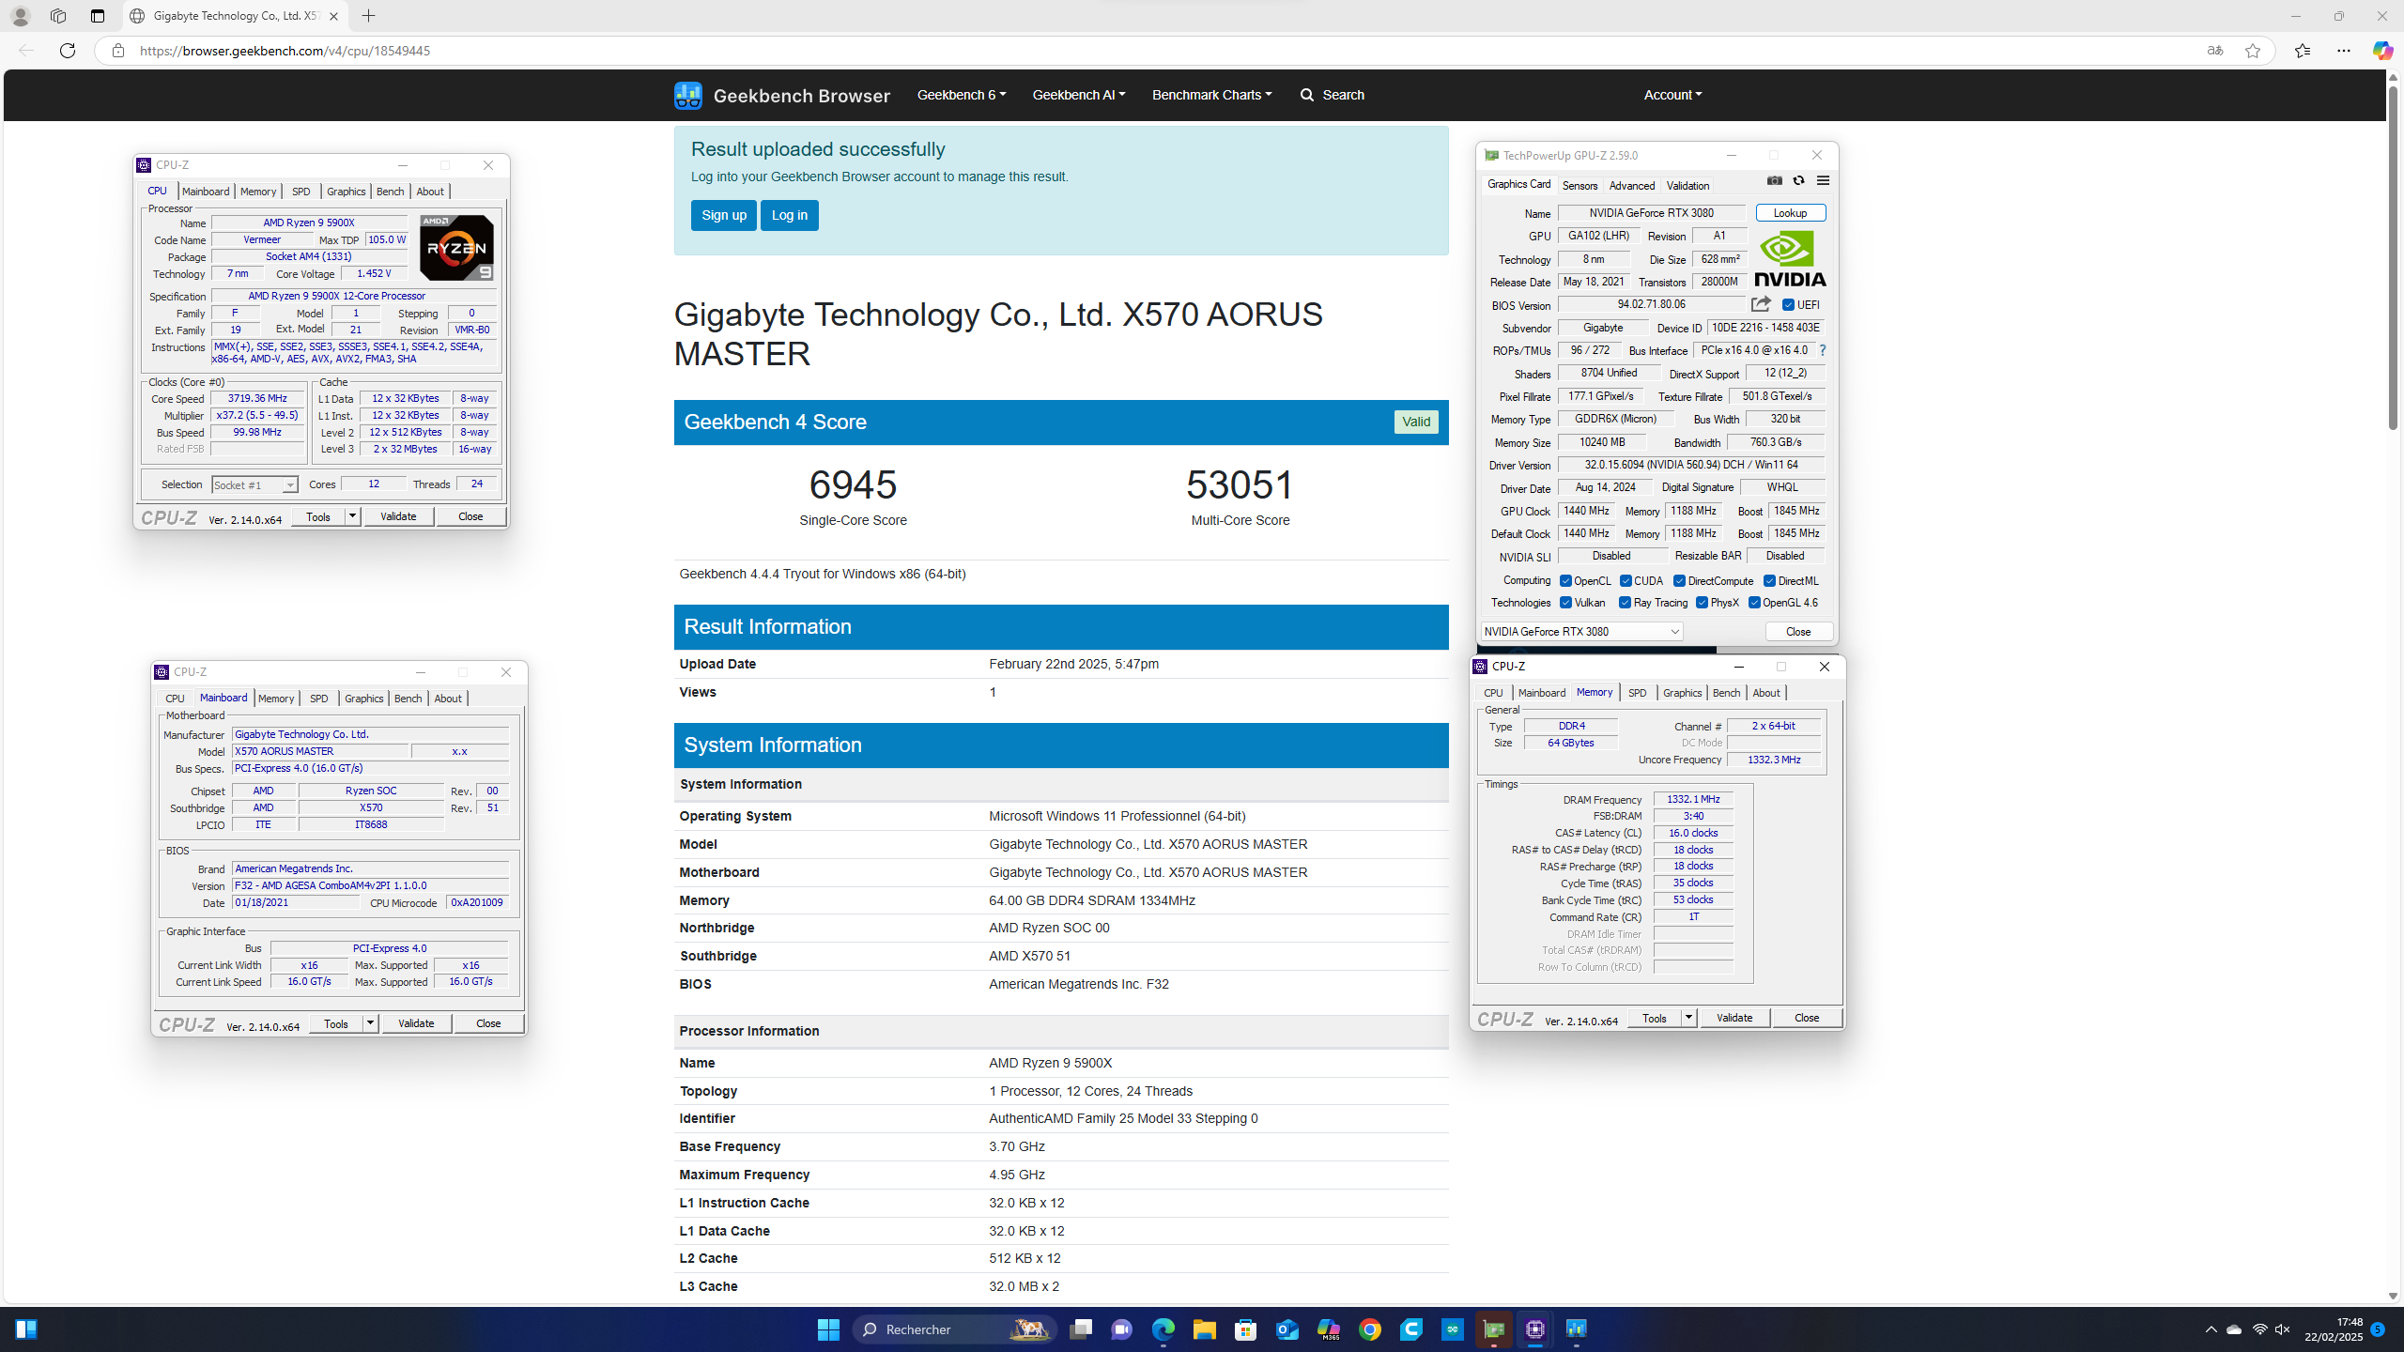Expand the Benchmark Charts dropdown menu
2404x1352 pixels.
(1211, 95)
